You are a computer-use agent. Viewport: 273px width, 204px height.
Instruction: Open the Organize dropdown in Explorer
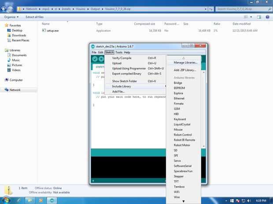coord(11,17)
